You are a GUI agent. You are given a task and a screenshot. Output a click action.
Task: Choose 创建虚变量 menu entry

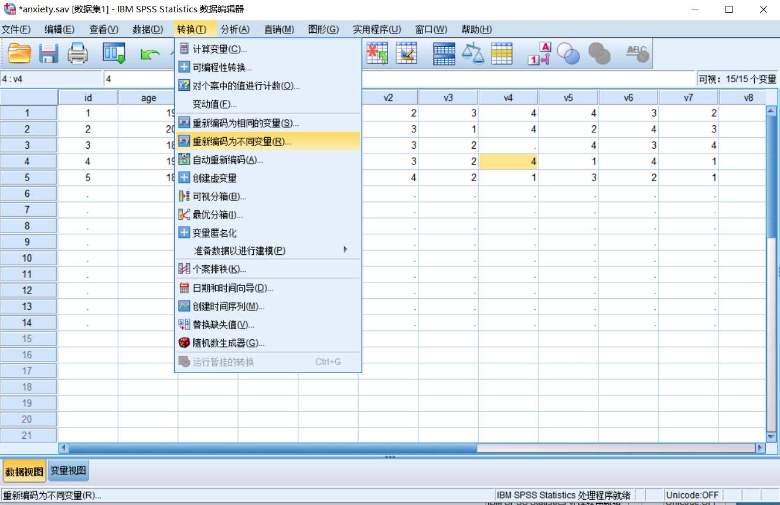click(268, 178)
